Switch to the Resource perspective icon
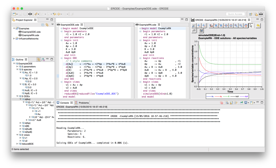Viewport: 276px width, 168px height. tap(256, 14)
